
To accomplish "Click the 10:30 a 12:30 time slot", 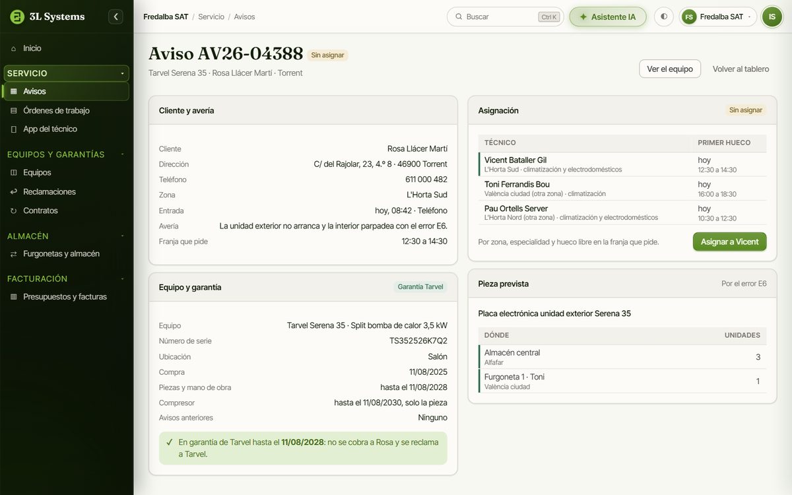I will pyautogui.click(x=717, y=218).
